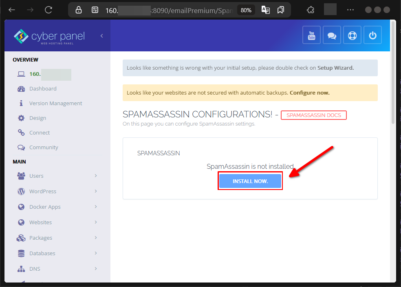Open the 80% zoom level indicator
Screen dimensions: 401x287
click(x=246, y=10)
